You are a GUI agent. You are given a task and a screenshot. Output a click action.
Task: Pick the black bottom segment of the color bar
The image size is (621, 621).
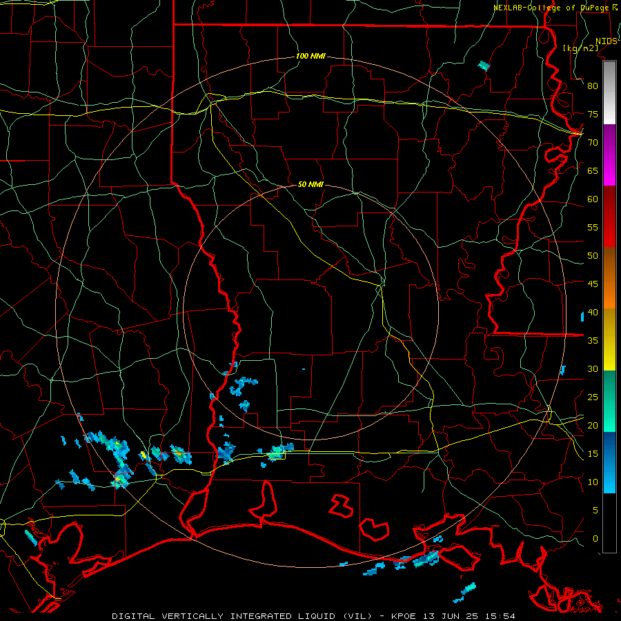coord(609,523)
